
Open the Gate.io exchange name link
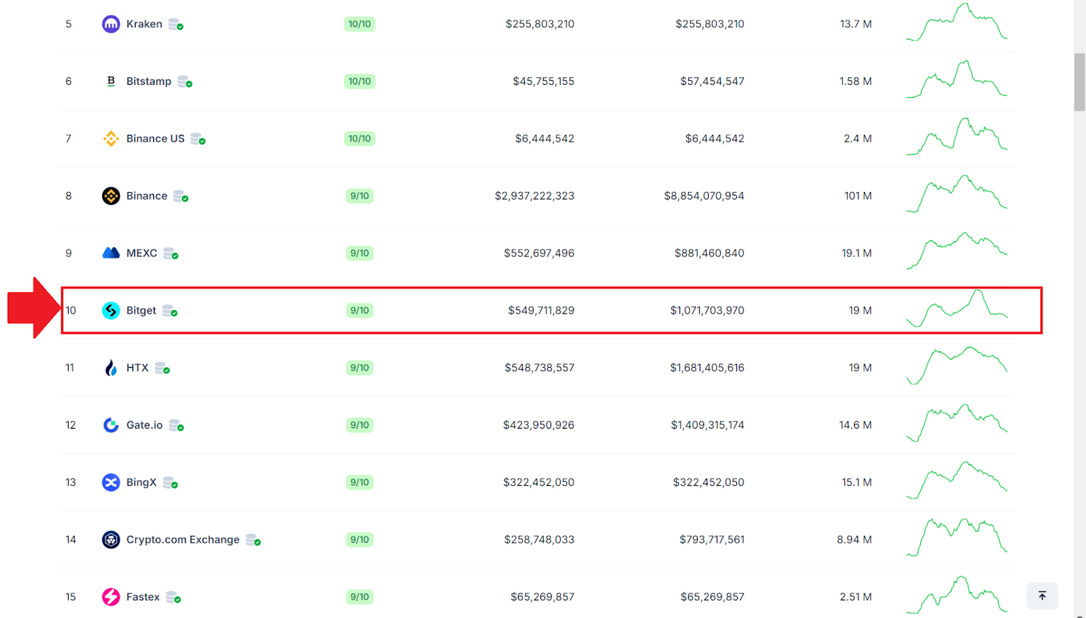144,425
